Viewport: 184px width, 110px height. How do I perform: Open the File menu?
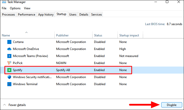point(4,8)
